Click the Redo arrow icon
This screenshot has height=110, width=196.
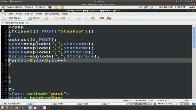(x=70, y=18)
